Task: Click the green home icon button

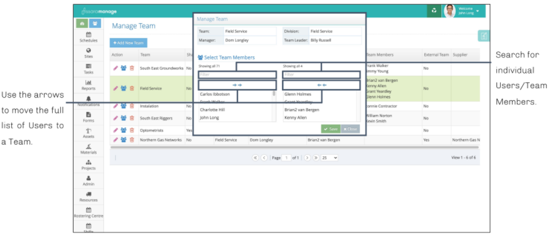Action: point(82,24)
